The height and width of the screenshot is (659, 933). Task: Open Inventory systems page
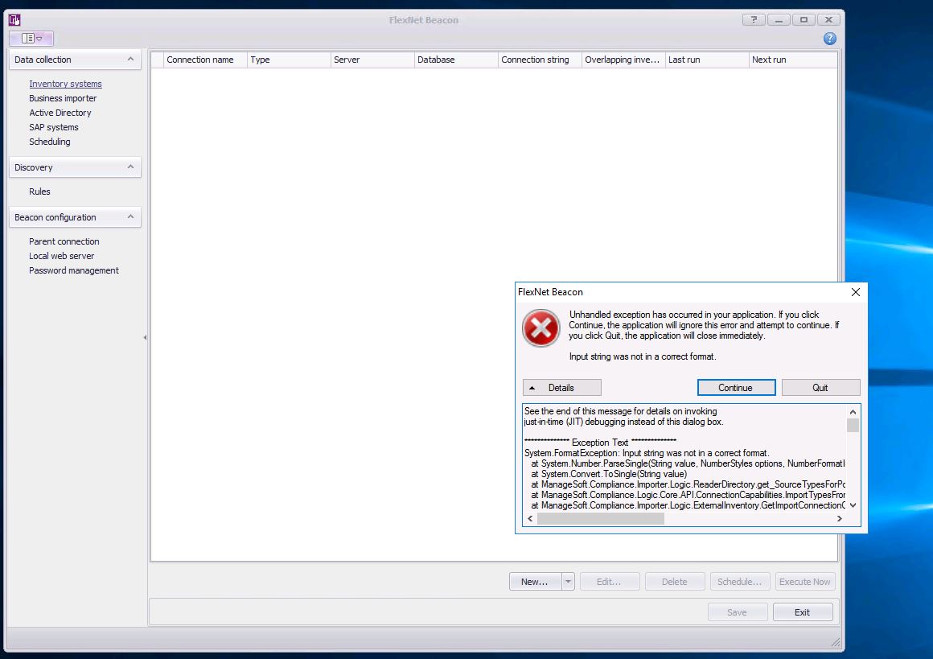coord(65,84)
